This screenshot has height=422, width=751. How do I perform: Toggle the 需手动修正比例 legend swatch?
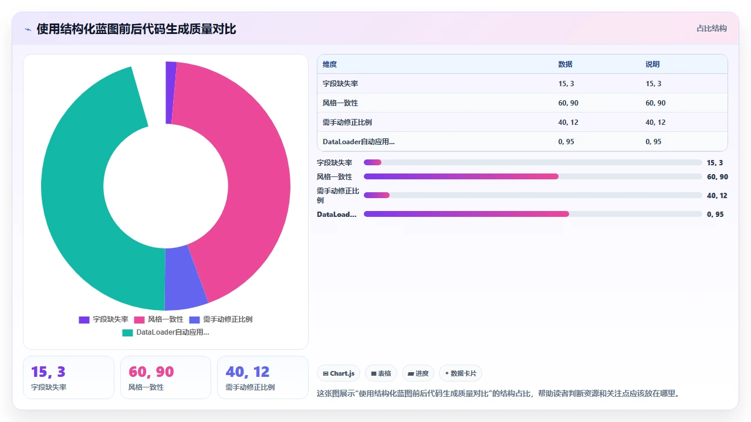(194, 319)
